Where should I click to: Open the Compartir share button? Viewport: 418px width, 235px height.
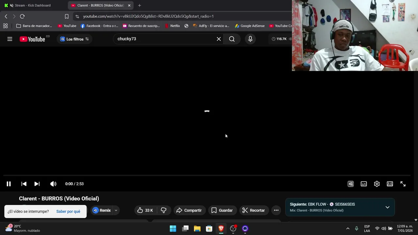point(189,211)
